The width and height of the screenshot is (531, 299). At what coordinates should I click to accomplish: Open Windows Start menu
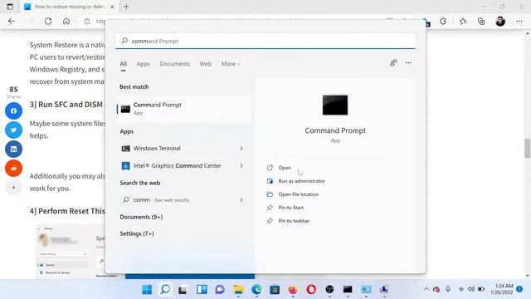[147, 290]
